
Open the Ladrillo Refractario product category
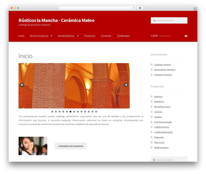tap(164, 132)
